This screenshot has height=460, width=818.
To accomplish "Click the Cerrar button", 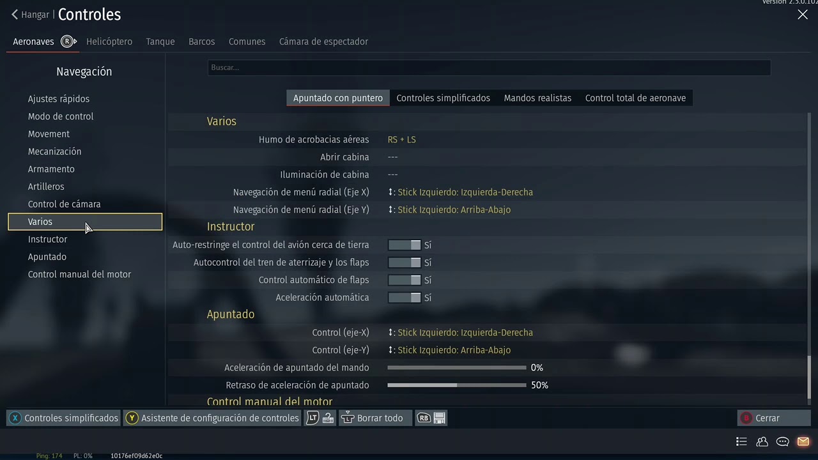I will (774, 418).
